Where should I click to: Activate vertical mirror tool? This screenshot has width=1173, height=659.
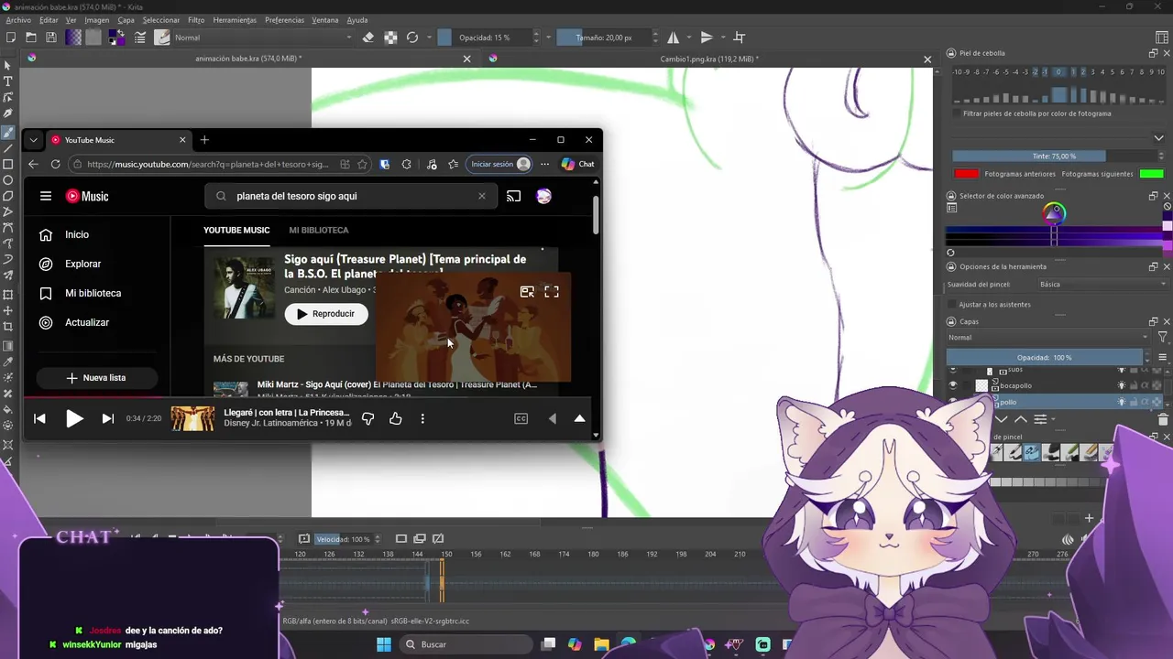click(x=707, y=38)
